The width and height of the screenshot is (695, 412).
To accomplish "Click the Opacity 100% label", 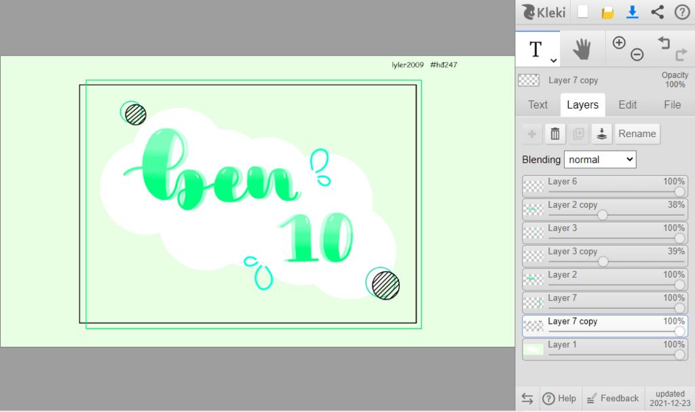I will coord(675,80).
